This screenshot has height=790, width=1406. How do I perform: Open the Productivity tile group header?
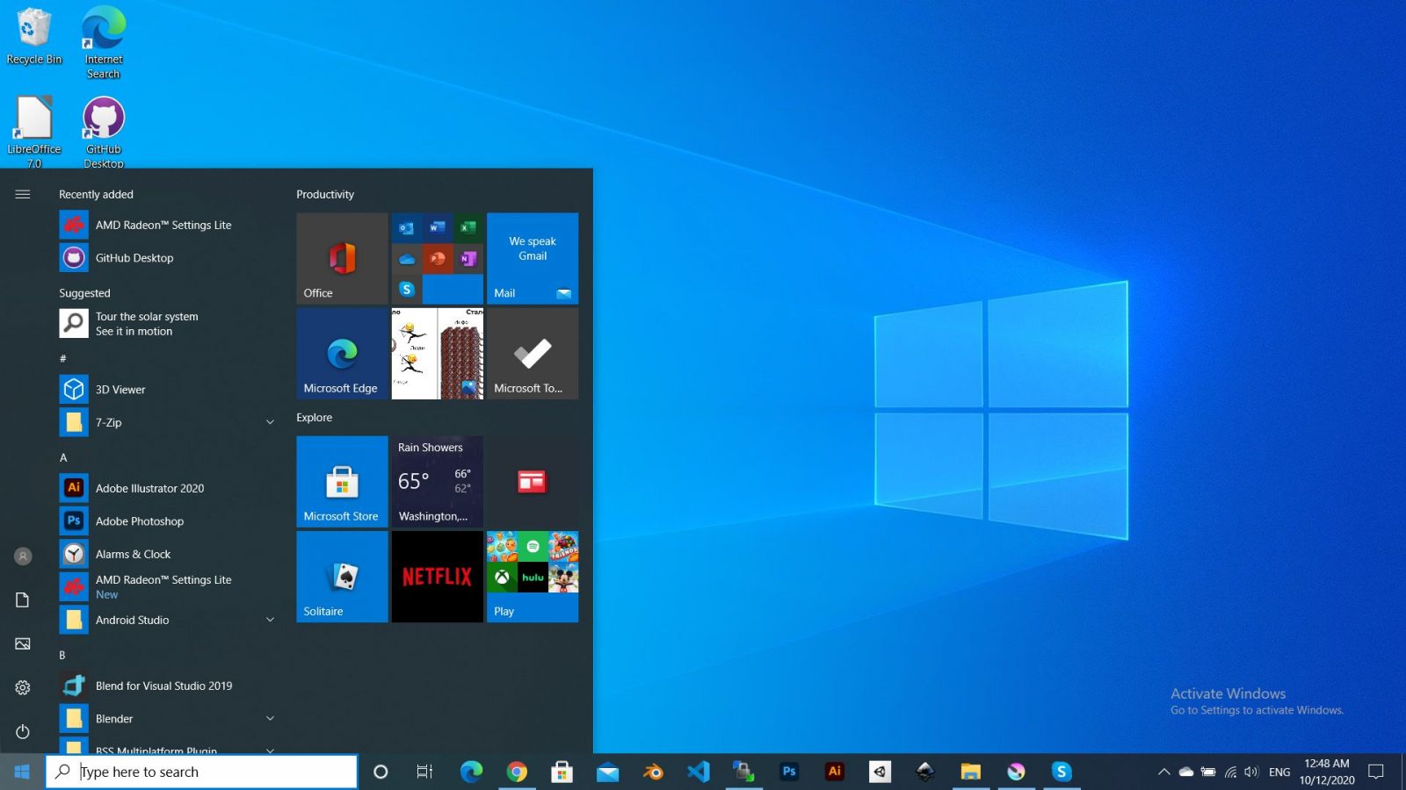325,194
